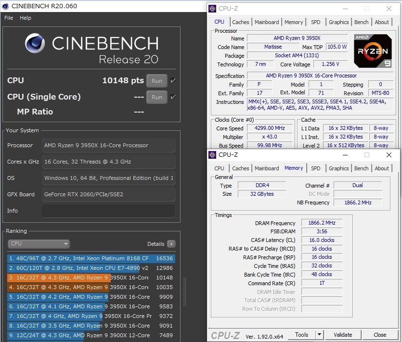402x342 pixels.
Task: Click the lower CPU-Z window title icon
Action: 212,155
